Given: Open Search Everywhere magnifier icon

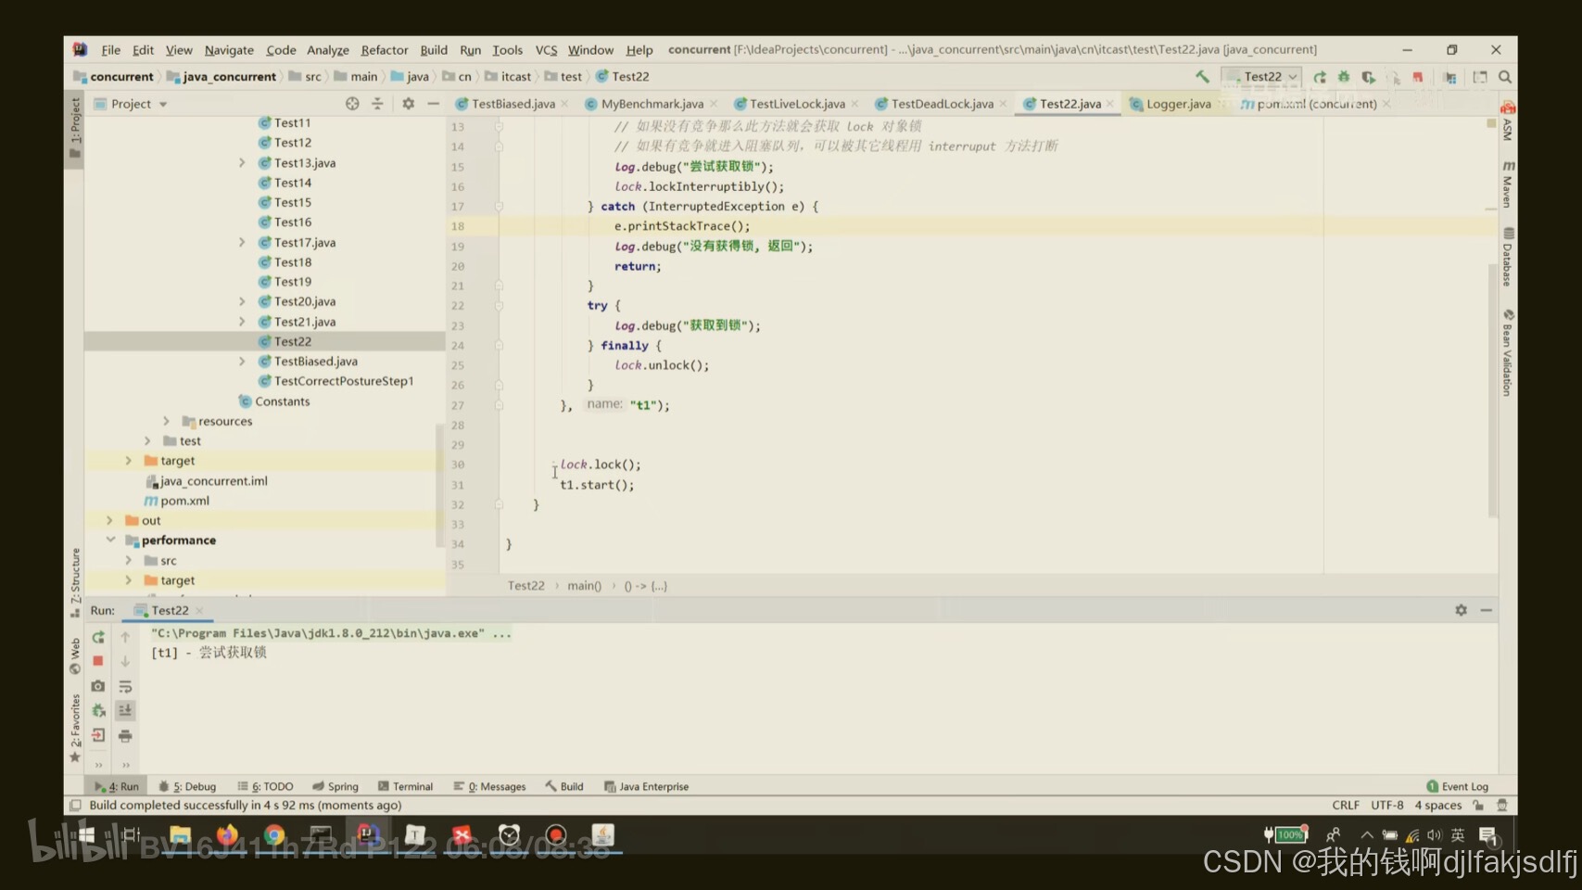Looking at the screenshot, I should coord(1505,77).
